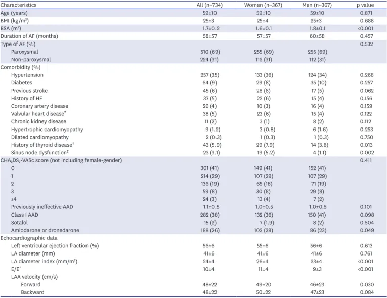387x298 pixels.
Task: Select the 'BMI (kg/m²)' row label
Action: [x=15, y=21]
